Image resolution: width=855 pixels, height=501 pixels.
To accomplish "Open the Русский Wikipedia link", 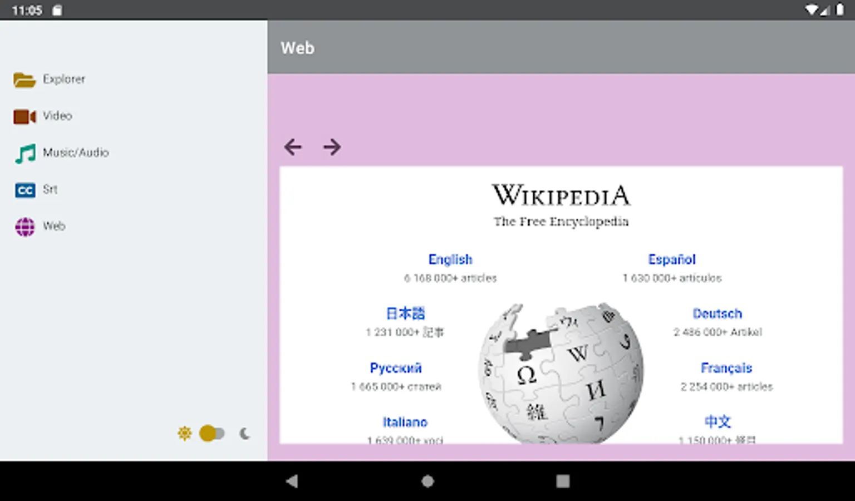I will [x=396, y=368].
